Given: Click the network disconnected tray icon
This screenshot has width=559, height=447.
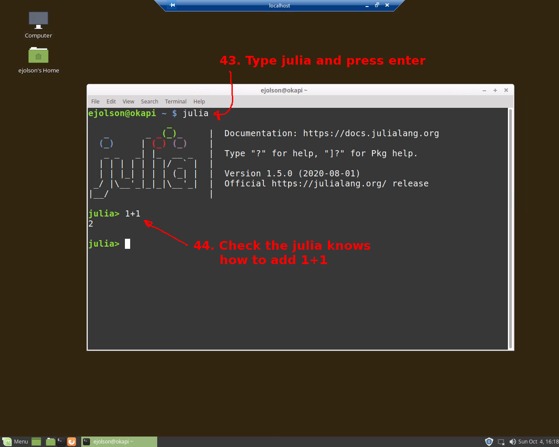Looking at the screenshot, I should coord(501,441).
